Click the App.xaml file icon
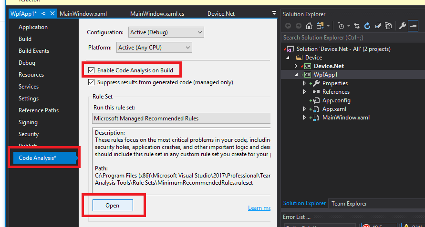Screen dimensions: 425x227 click(316, 109)
